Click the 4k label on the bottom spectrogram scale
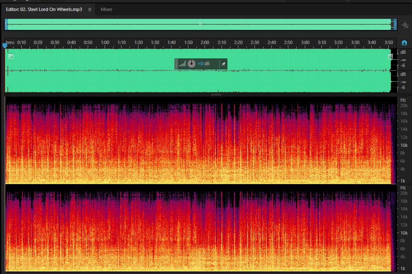 (403, 257)
